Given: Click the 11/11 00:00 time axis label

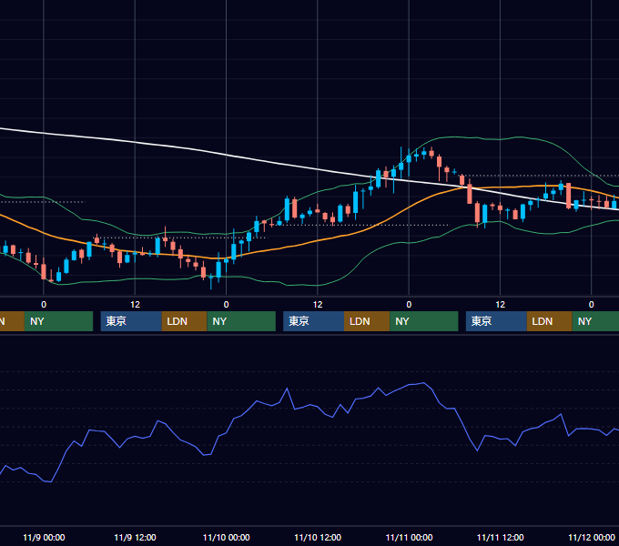Looking at the screenshot, I should click(x=409, y=537).
